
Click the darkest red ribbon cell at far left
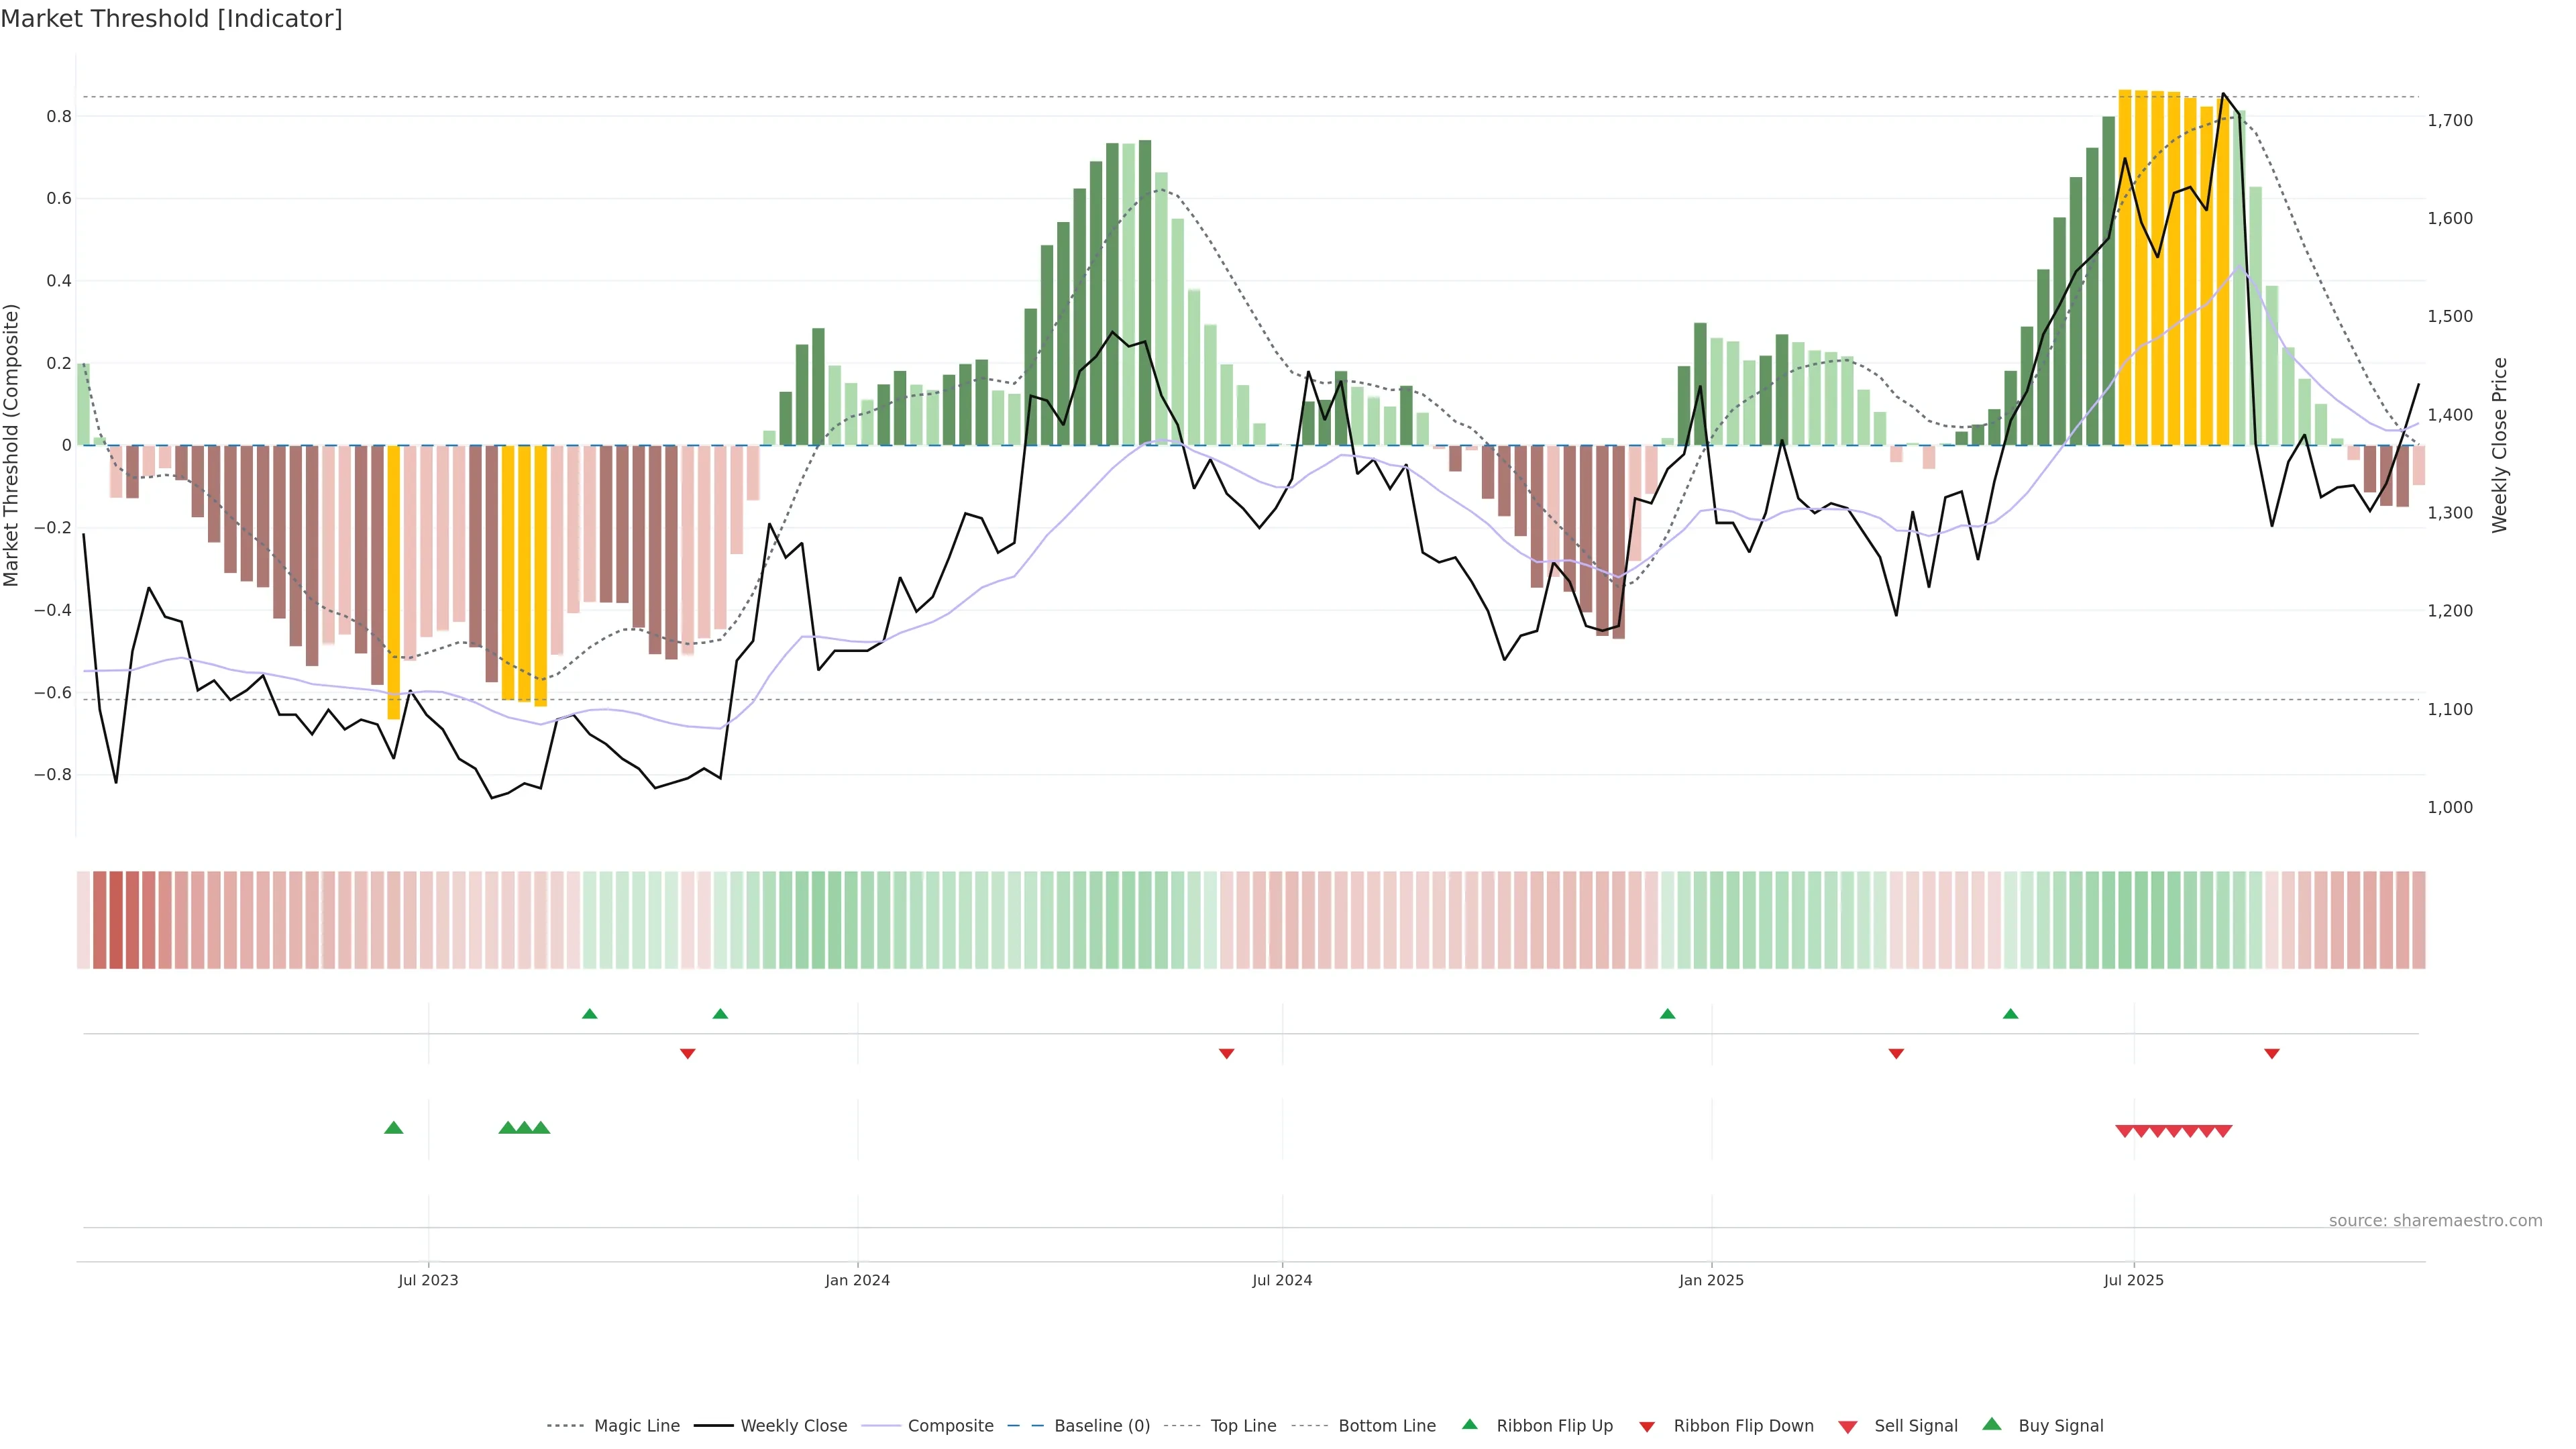coord(116,920)
